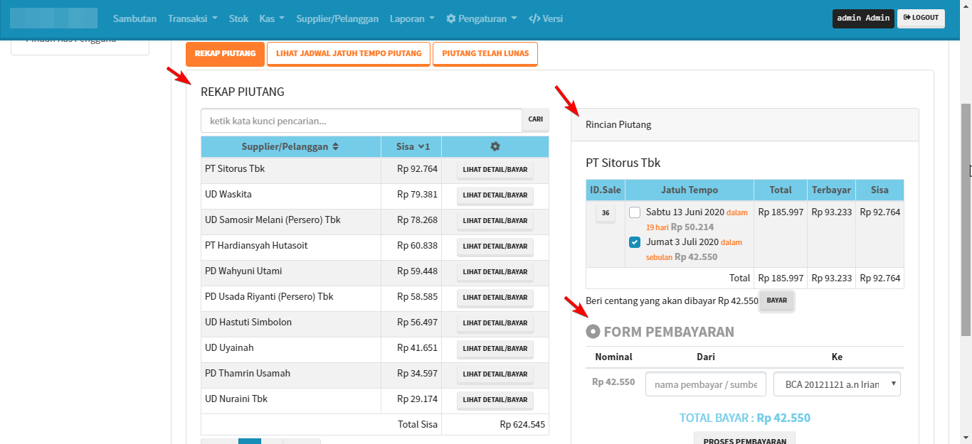Expand the Laporan dropdown menu

[x=412, y=18]
